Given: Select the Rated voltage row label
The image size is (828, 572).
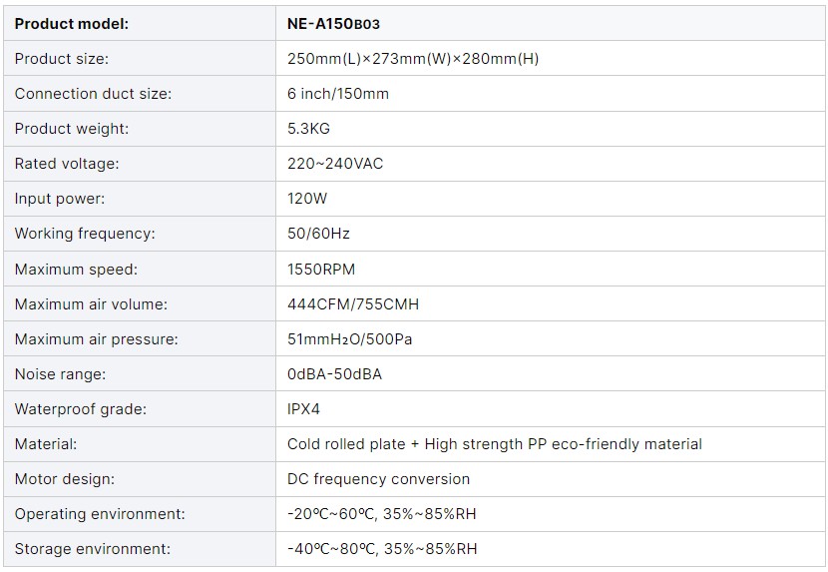Looking at the screenshot, I should coord(67,164).
